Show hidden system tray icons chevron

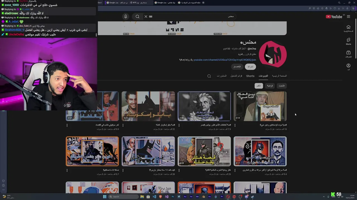pos(324,197)
